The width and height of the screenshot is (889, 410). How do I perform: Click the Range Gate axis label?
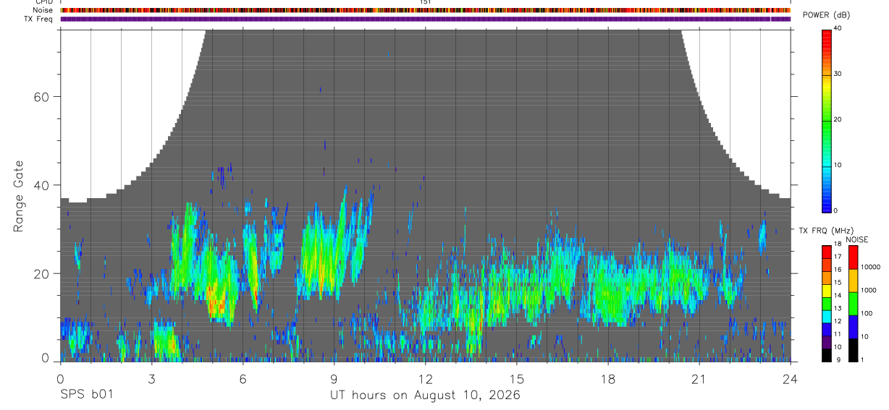coord(18,197)
